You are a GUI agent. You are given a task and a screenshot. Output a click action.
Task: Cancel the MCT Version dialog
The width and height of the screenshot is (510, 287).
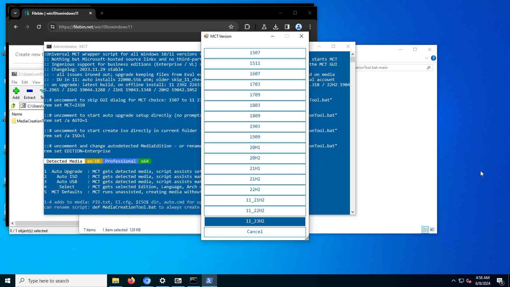(x=255, y=232)
